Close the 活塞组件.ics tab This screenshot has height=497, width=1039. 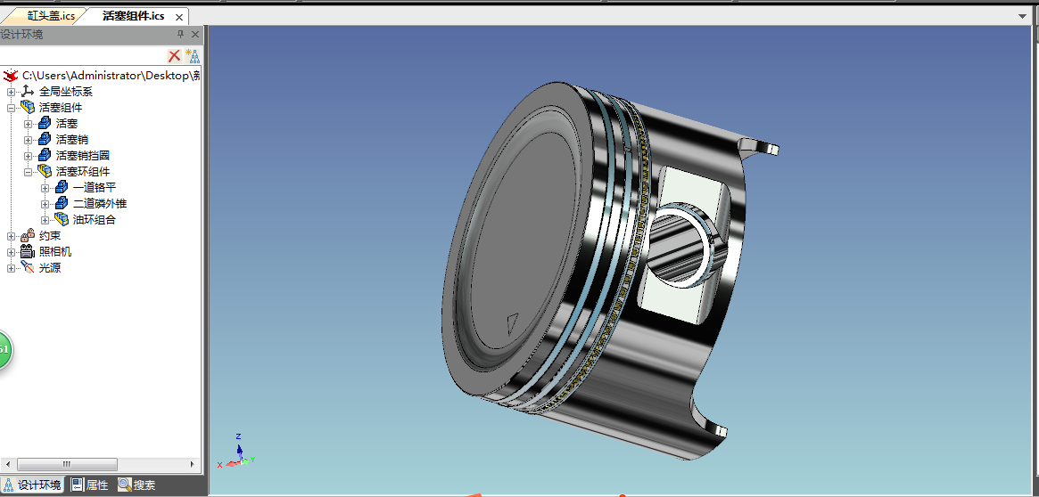[x=179, y=17]
